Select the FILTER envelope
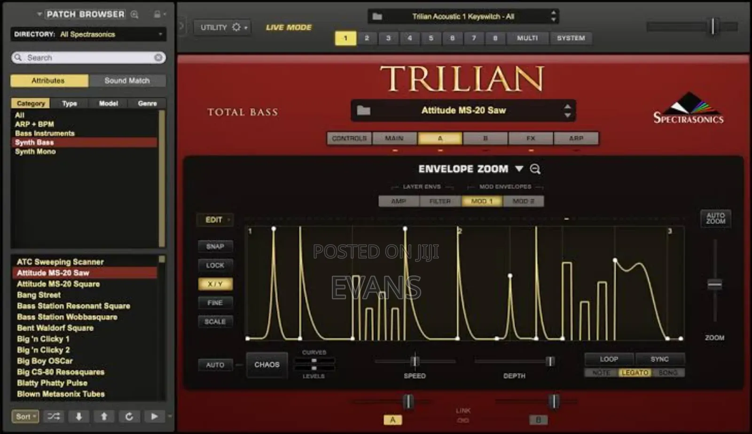752x434 pixels. (x=440, y=201)
